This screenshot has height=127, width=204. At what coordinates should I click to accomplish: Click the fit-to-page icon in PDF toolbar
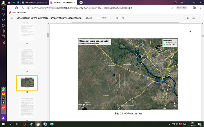[x=118, y=18]
